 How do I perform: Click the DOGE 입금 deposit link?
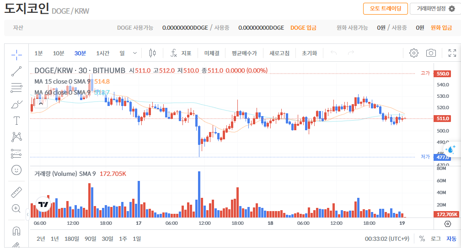(x=303, y=27)
